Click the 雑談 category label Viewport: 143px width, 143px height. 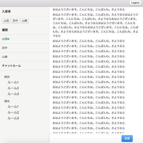(7, 77)
